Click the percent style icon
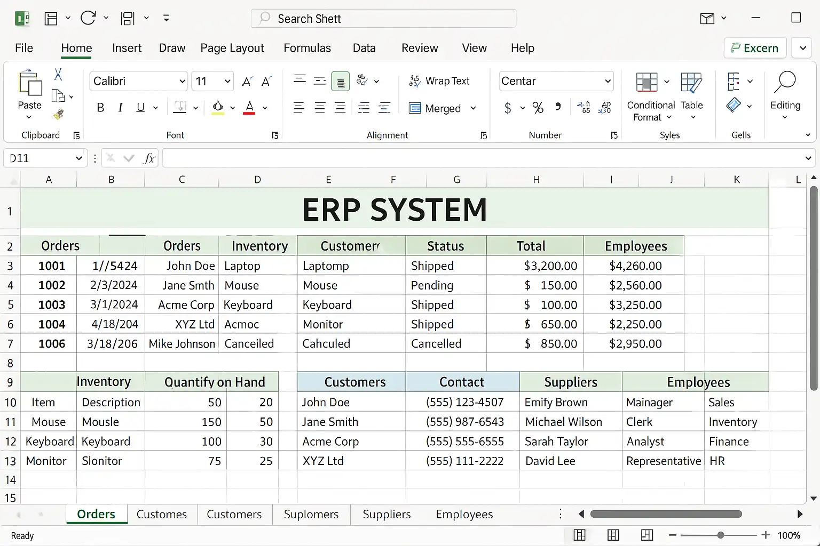Screen dimensions: 820x546 click(x=538, y=108)
